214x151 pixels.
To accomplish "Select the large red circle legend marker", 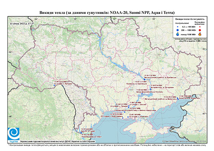I will coord(200,30).
